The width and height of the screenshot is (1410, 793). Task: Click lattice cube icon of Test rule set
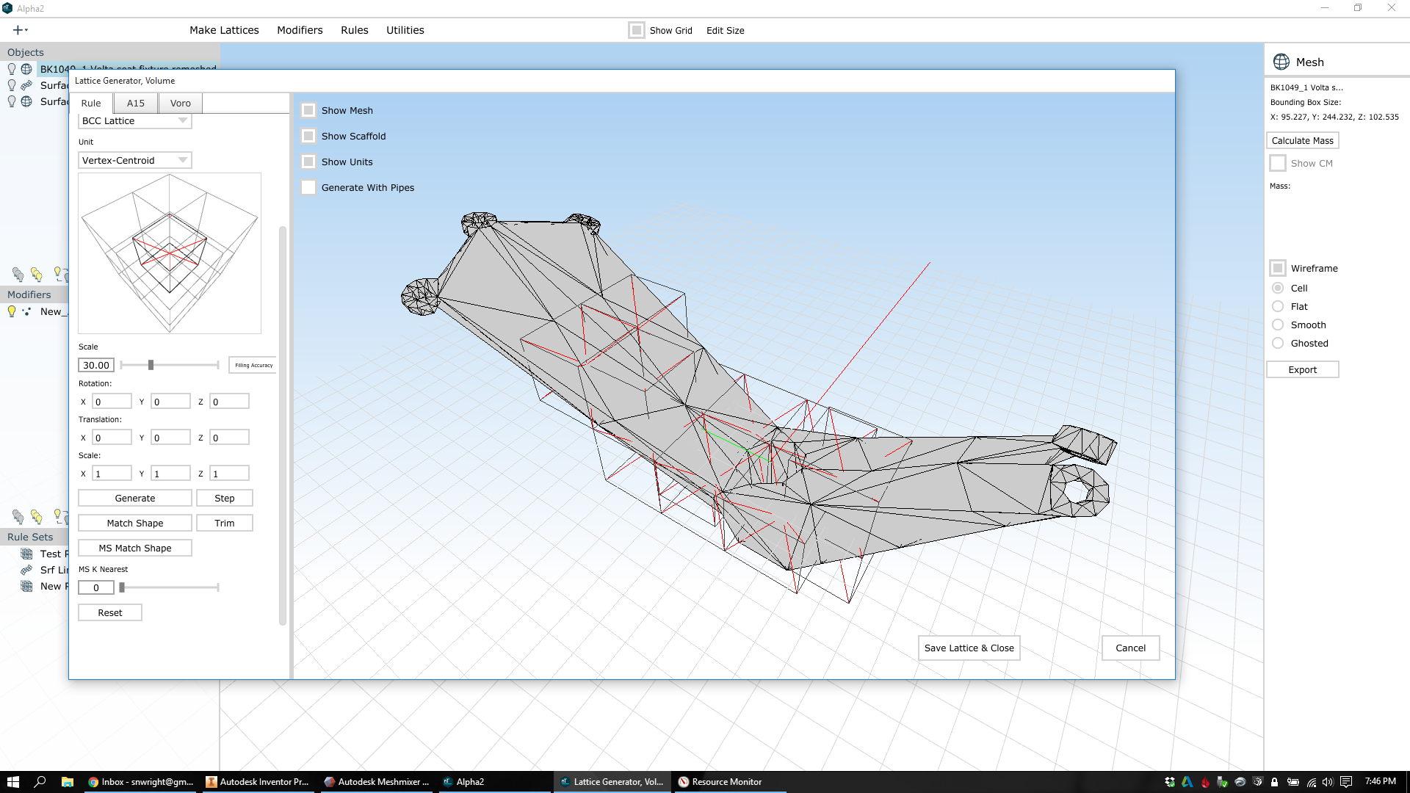pos(26,554)
